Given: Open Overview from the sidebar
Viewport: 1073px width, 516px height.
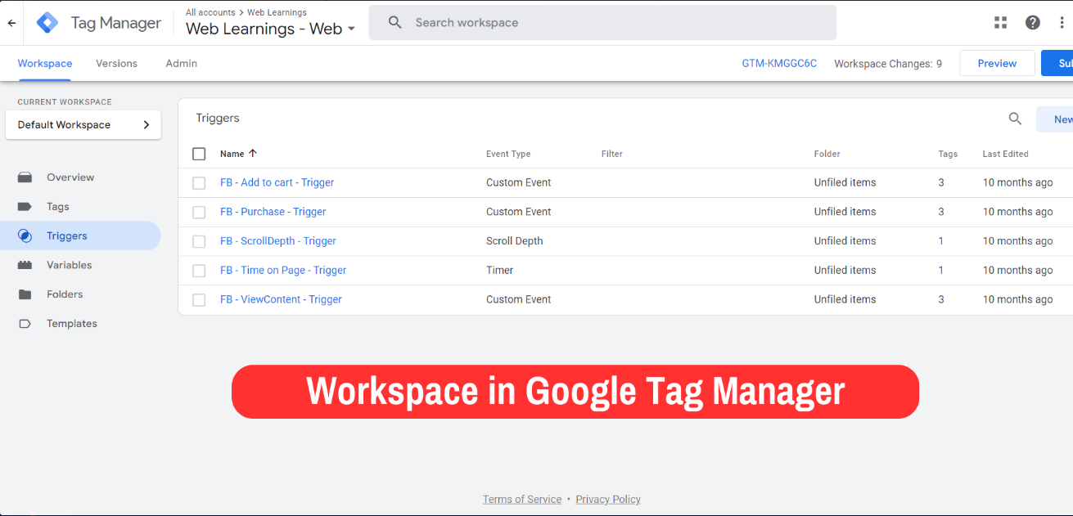Looking at the screenshot, I should click(x=70, y=177).
